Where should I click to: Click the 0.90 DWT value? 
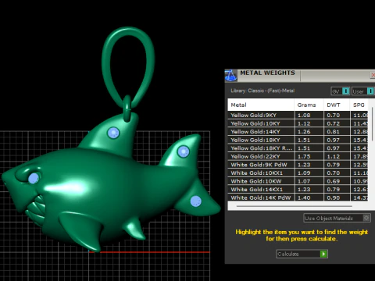point(334,197)
